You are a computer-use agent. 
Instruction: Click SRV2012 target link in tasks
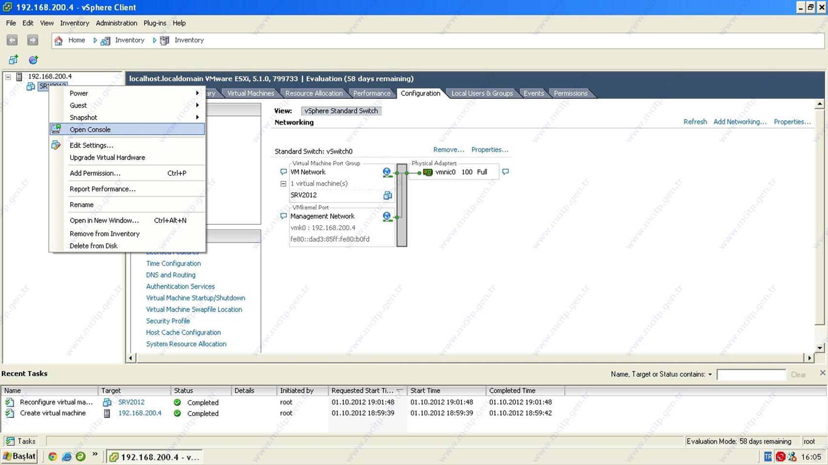coord(131,402)
